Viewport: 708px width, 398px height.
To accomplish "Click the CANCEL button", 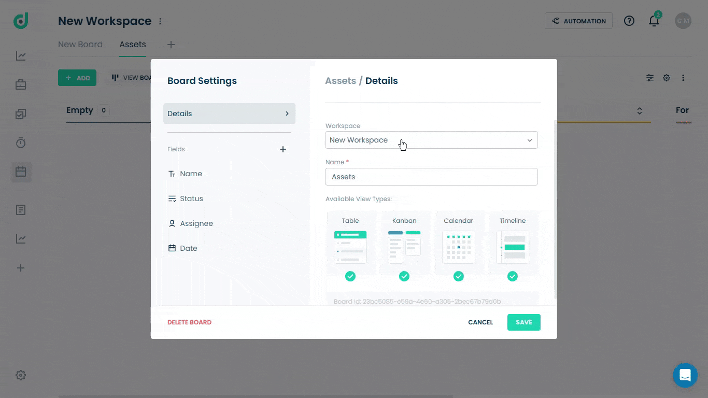I will click(480, 322).
